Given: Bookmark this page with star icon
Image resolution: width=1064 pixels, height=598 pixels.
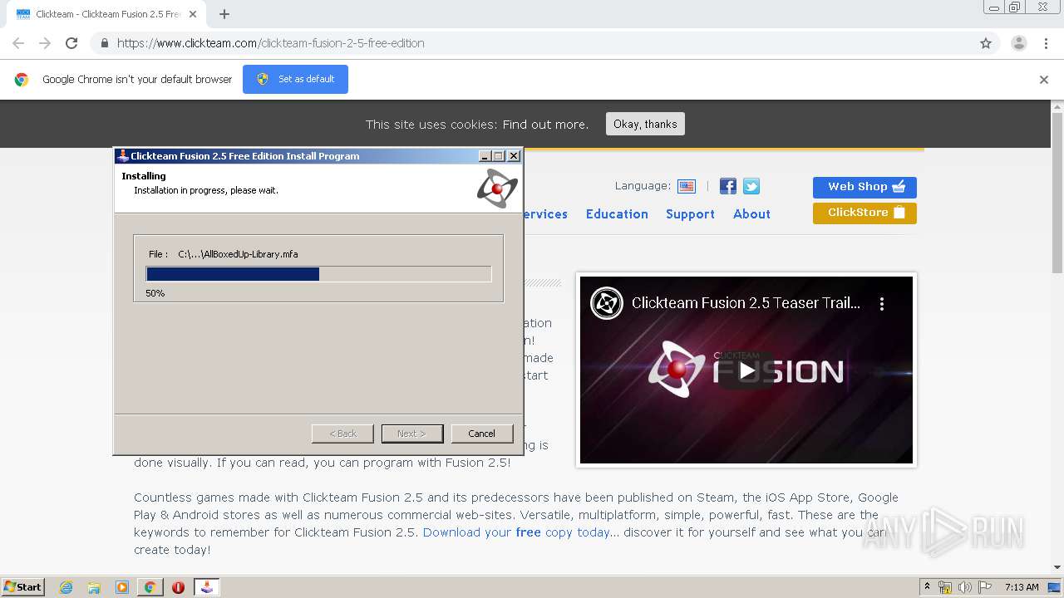Looking at the screenshot, I should point(986,43).
